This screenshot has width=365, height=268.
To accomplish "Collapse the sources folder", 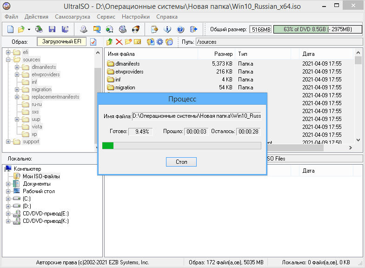I will pyautogui.click(x=8, y=60).
